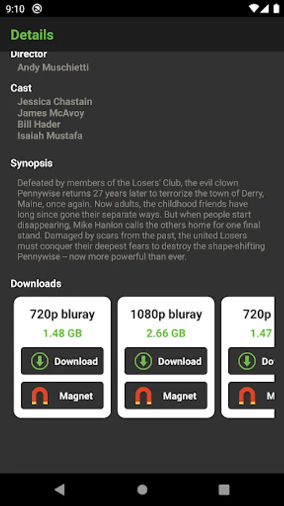Tap the red magnet icon under 1080p bluray
This screenshot has width=284, height=506.
click(x=143, y=396)
